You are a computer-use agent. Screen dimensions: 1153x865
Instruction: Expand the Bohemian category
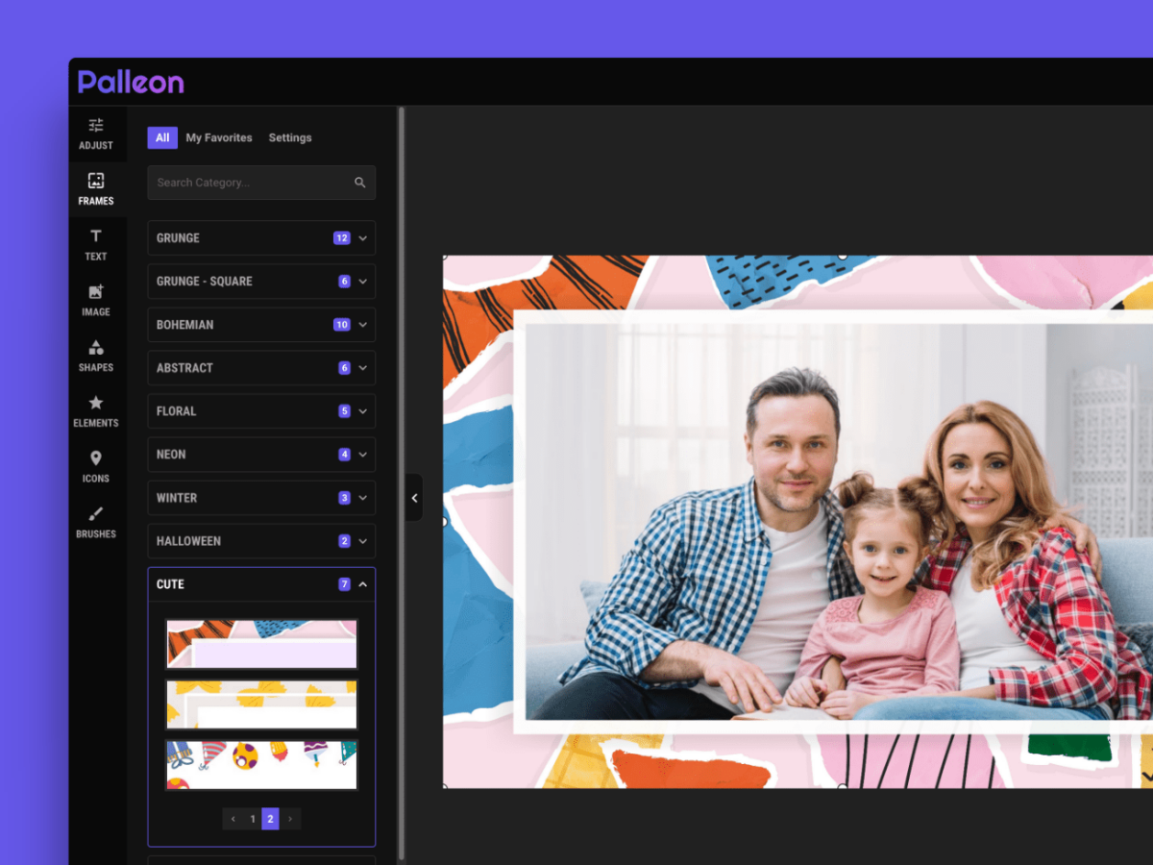point(261,325)
